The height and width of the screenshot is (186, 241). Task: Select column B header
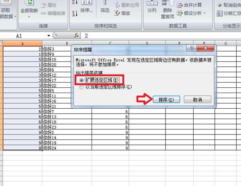click(67, 43)
